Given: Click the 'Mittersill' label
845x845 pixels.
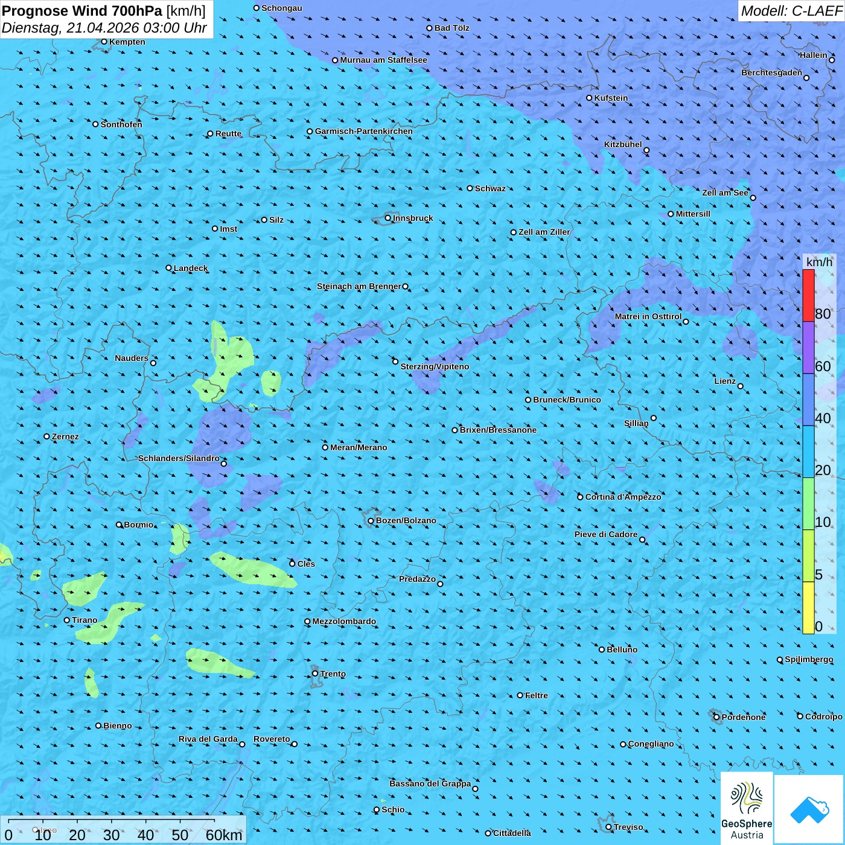Looking at the screenshot, I should pos(693,214).
